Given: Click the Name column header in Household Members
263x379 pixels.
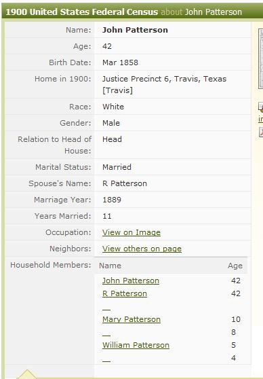Looking at the screenshot, I should click(110, 266).
